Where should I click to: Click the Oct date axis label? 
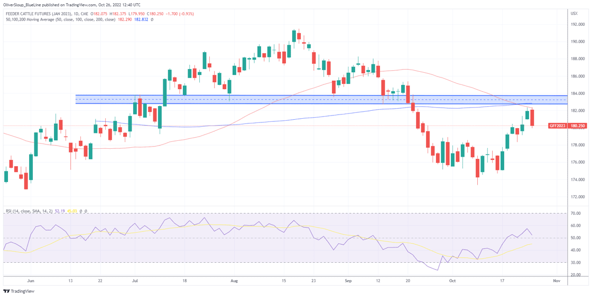click(452, 281)
